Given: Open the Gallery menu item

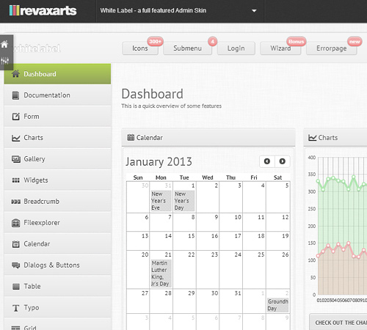Looking at the screenshot, I should [x=57, y=159].
